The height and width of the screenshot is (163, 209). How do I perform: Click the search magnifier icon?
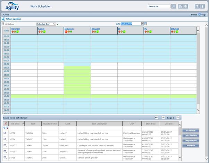[x=174, y=6]
